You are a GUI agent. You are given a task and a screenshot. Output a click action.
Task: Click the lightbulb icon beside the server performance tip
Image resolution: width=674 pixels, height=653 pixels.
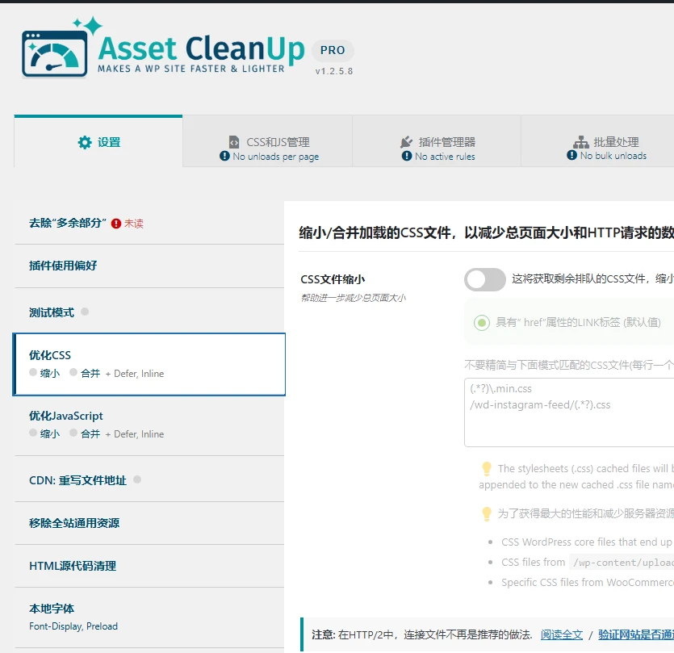(x=487, y=514)
